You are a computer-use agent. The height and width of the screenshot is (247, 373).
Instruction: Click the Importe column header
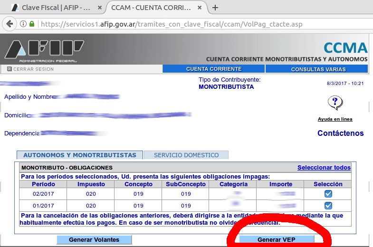click(281, 184)
